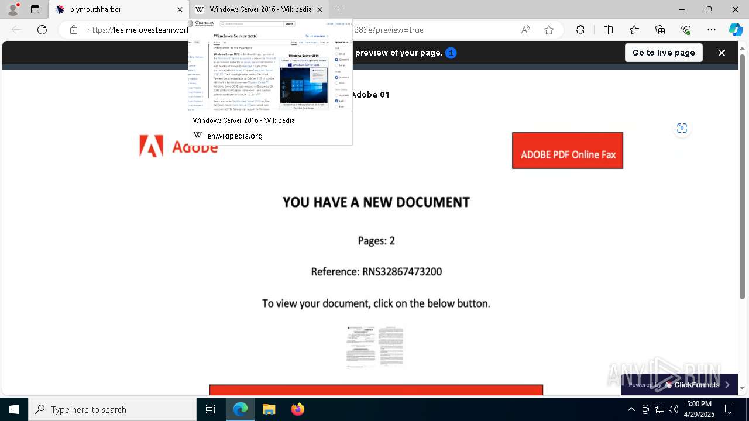Screen dimensions: 749x421
Task: Show preview page info tooltip
Action: (x=451, y=53)
